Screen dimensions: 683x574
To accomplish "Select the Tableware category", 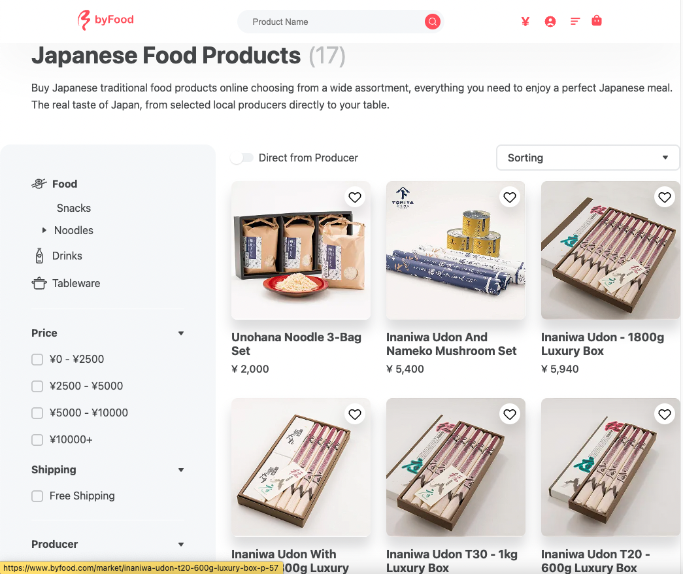I will coord(76,283).
